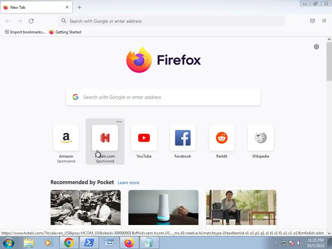Viewport: 332px width, 249px height.
Task: Open a new tab with plus button
Action: 79,7
